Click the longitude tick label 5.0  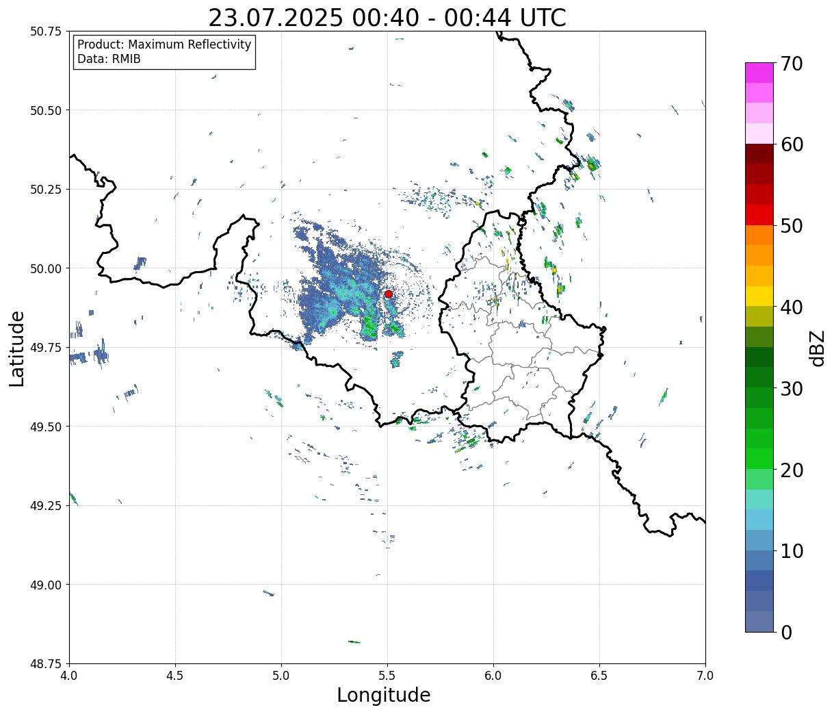281,676
